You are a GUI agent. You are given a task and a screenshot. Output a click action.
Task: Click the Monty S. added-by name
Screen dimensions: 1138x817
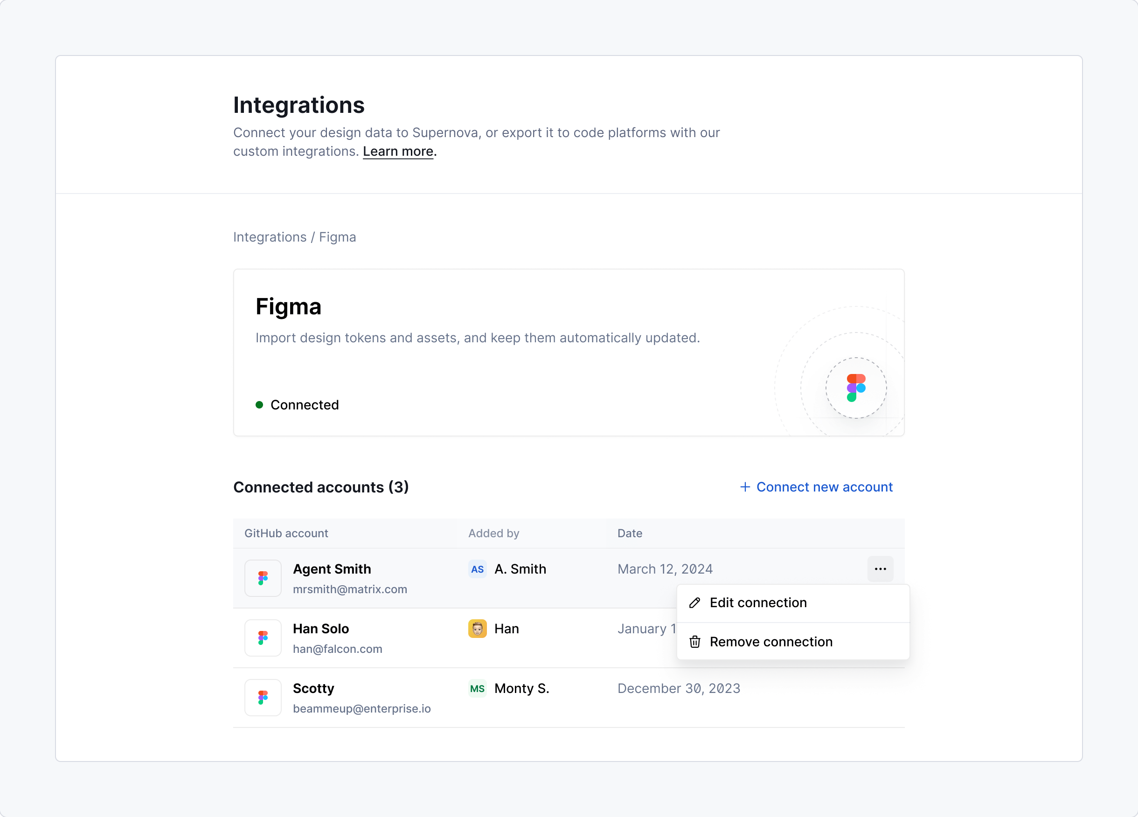tap(522, 689)
